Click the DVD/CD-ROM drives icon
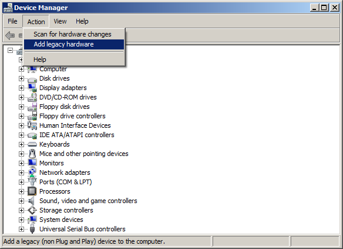 pos(32,97)
